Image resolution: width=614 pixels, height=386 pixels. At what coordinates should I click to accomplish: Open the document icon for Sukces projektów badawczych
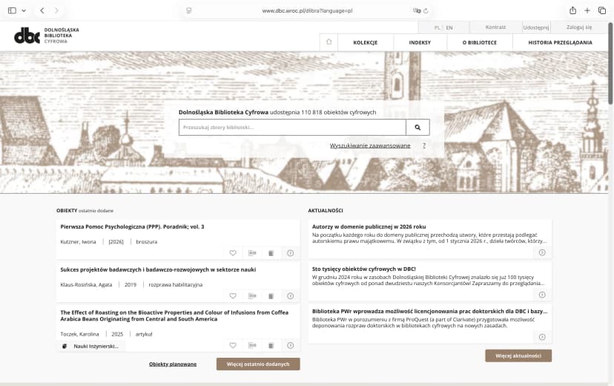point(271,296)
